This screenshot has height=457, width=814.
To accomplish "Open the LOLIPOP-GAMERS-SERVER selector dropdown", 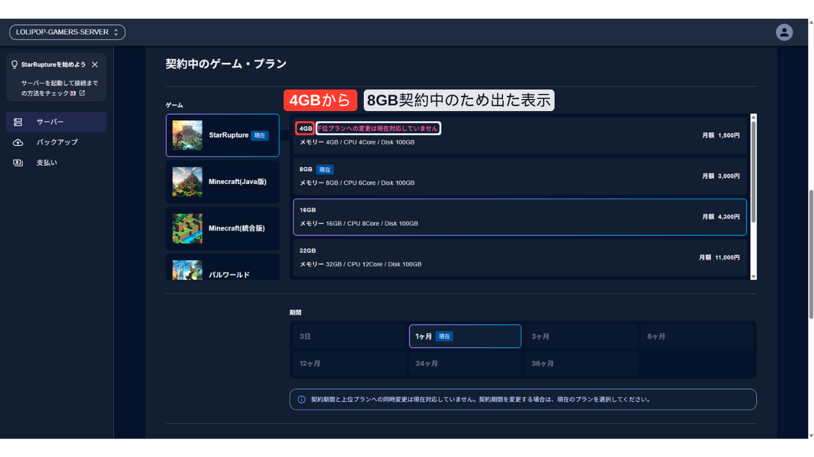I will coord(67,32).
